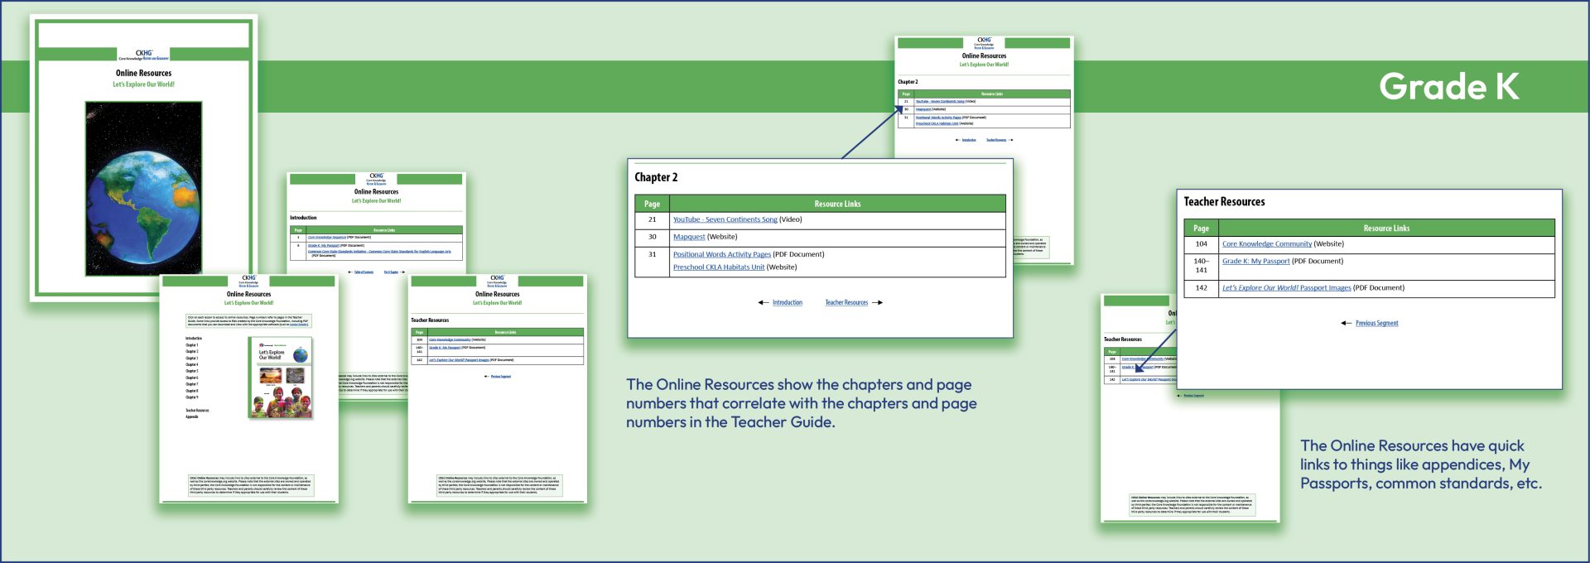Screen dimensions: 1590x563
Task: Open the YouTube - Seven Continents Song link
Action: pyautogui.click(x=725, y=220)
